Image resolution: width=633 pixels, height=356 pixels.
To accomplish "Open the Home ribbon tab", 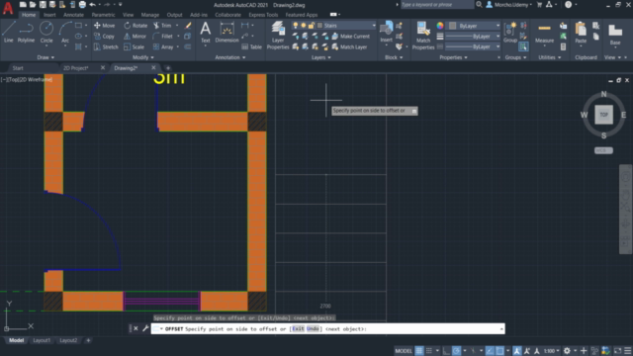I will pyautogui.click(x=29, y=15).
